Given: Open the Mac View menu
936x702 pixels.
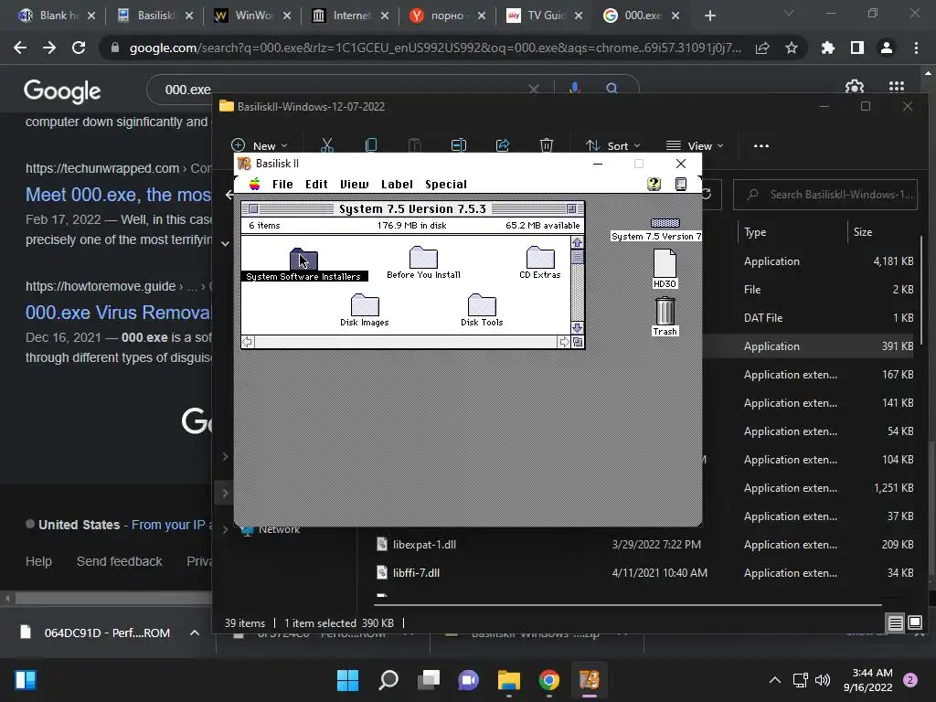Looking at the screenshot, I should tap(354, 184).
